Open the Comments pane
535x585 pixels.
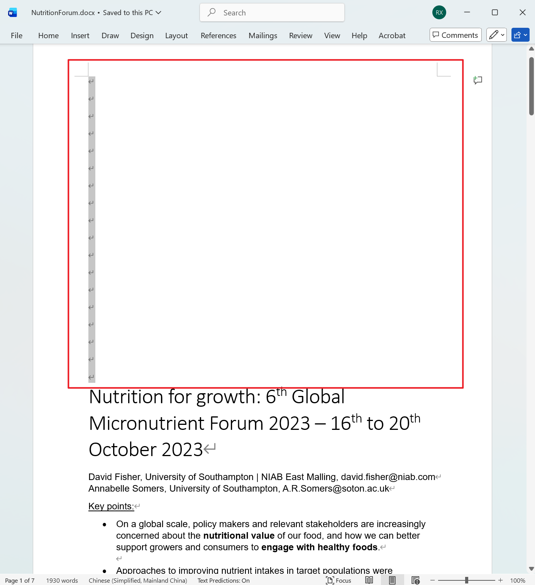[x=455, y=35]
